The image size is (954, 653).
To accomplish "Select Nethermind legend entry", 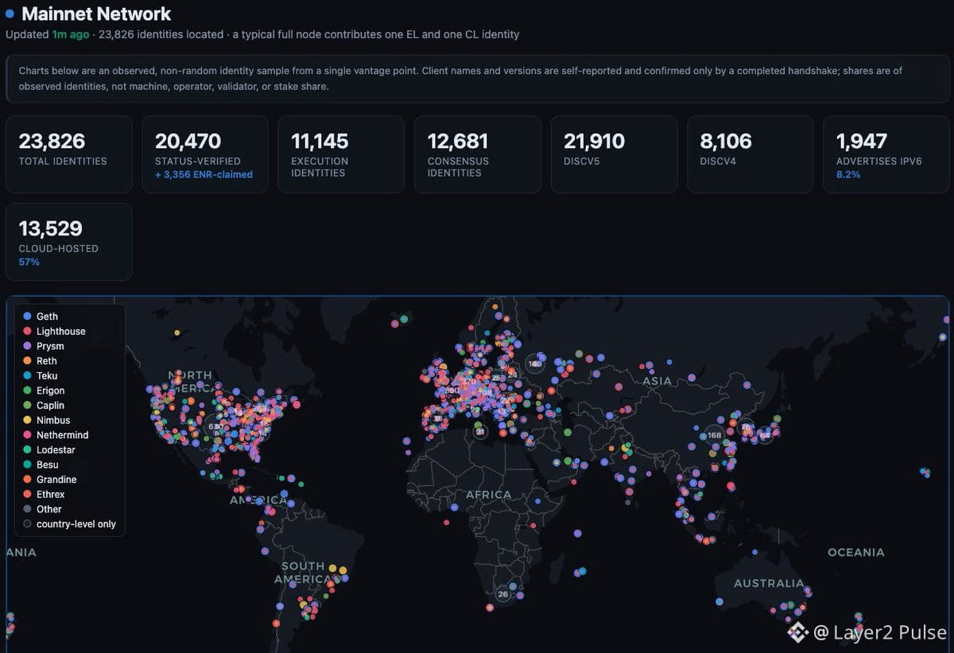I will [56, 435].
